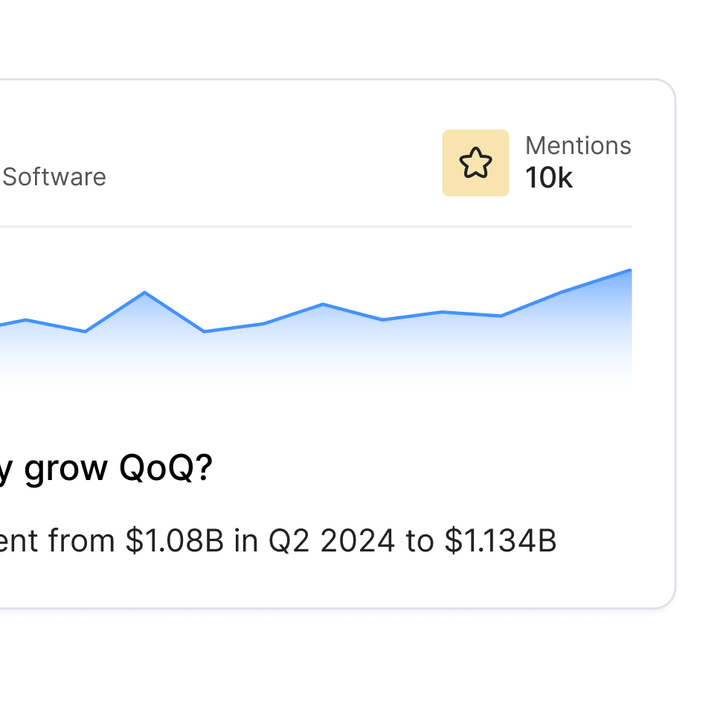Image resolution: width=723 pixels, height=710 pixels.
Task: Click the blank card area left of the badge
Action: tap(298, 163)
